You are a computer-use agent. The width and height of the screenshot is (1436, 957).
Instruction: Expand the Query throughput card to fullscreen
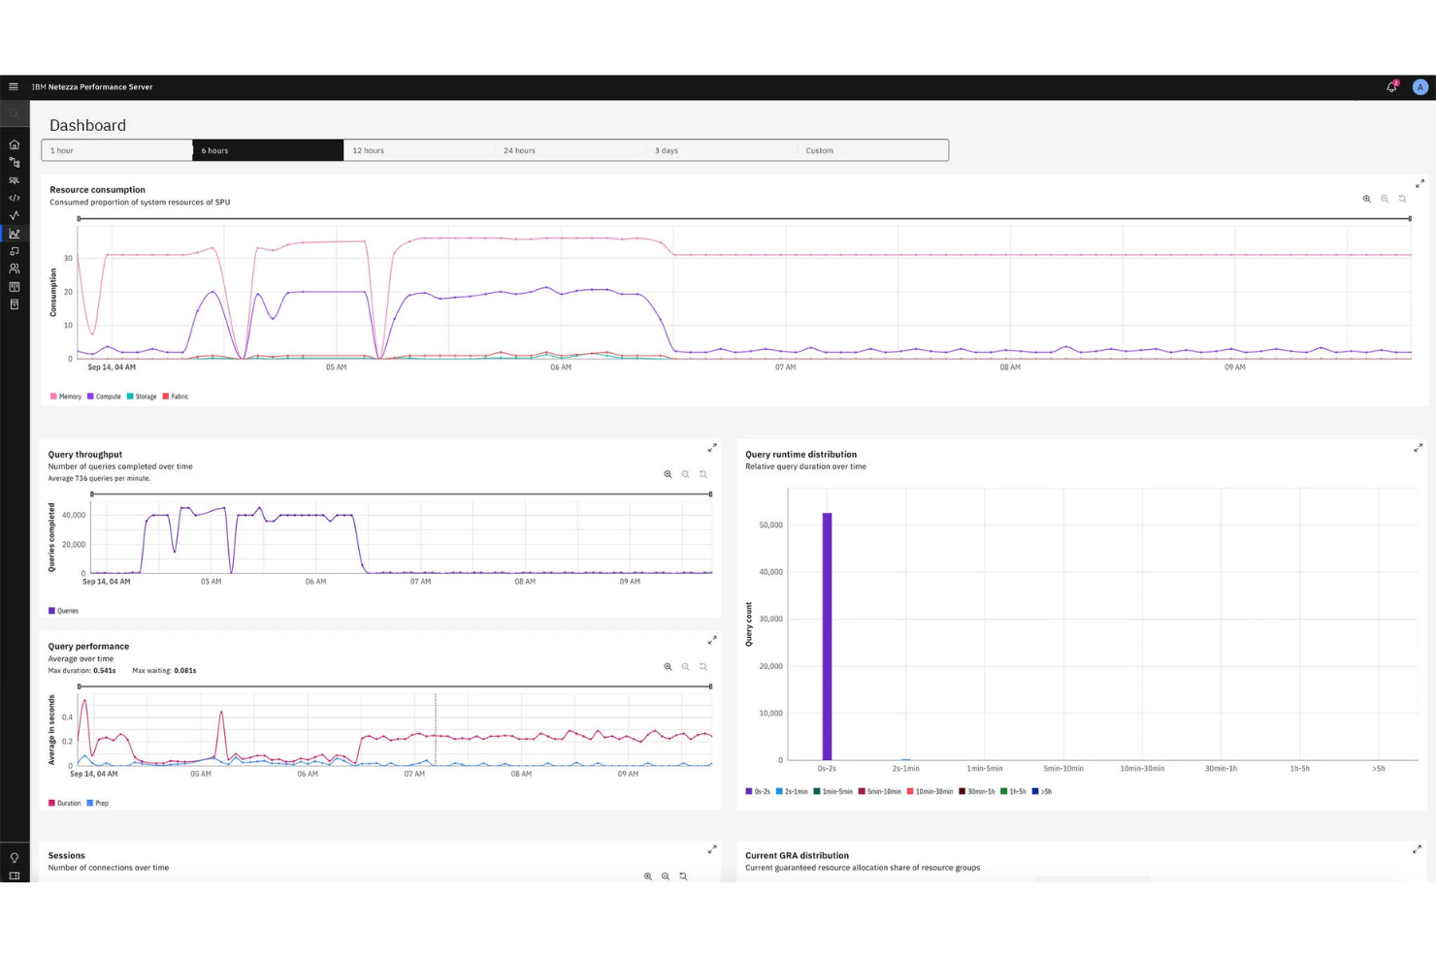(712, 447)
